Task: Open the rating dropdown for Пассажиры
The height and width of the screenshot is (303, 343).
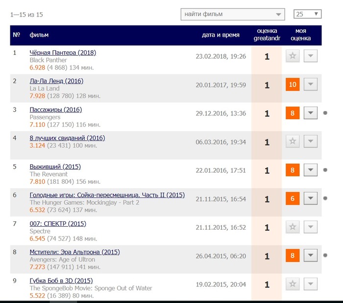Action: click(x=311, y=113)
